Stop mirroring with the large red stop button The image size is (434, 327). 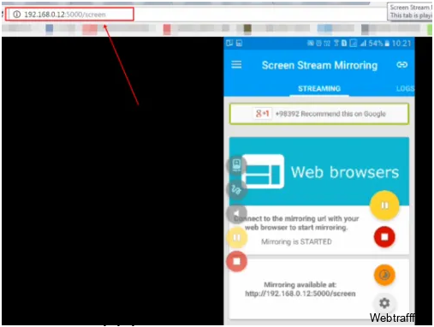(x=384, y=237)
